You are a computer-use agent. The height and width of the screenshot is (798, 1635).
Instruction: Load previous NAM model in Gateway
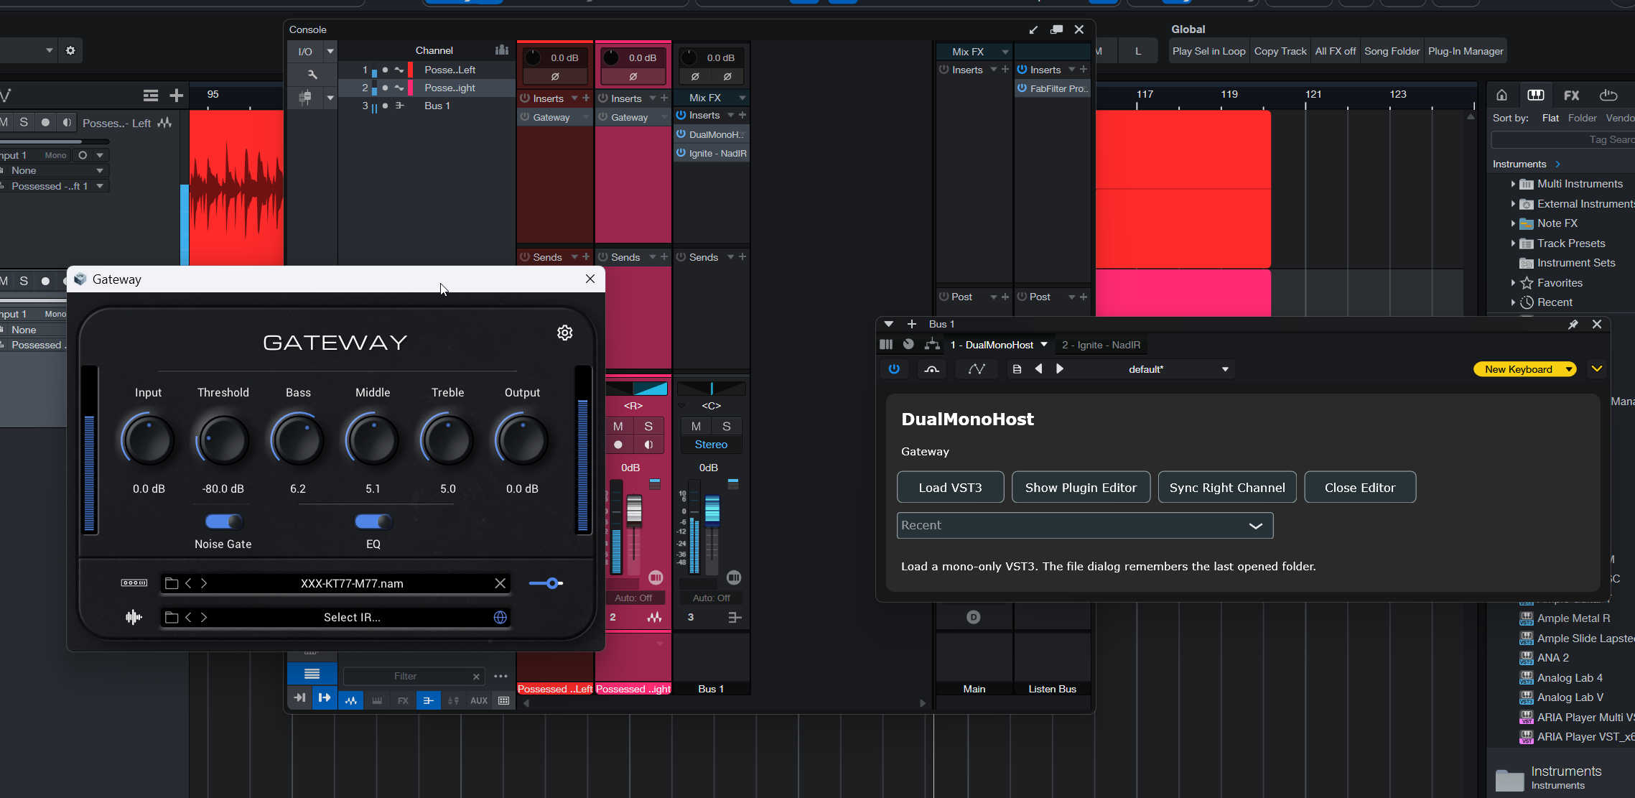tap(188, 583)
